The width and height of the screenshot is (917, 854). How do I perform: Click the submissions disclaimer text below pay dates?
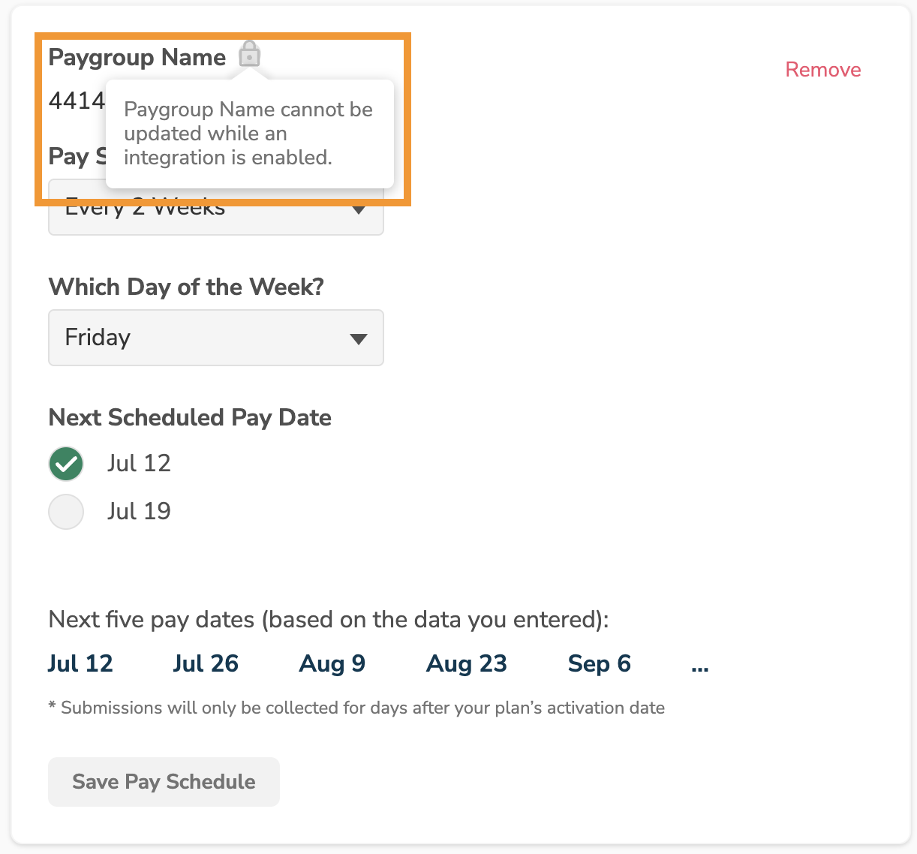pyautogui.click(x=356, y=707)
